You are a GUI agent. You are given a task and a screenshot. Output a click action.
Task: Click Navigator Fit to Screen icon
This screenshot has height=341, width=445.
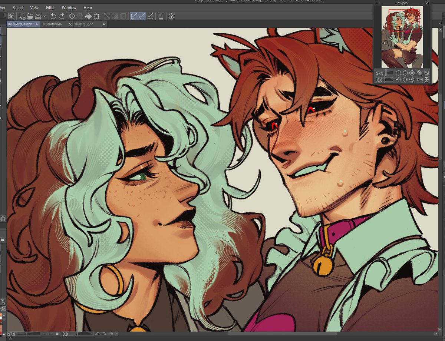tap(420, 73)
